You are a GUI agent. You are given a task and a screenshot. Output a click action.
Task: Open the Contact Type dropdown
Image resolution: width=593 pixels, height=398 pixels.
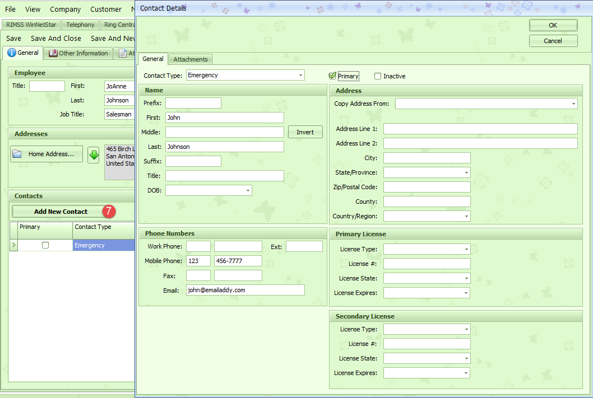[x=301, y=75]
